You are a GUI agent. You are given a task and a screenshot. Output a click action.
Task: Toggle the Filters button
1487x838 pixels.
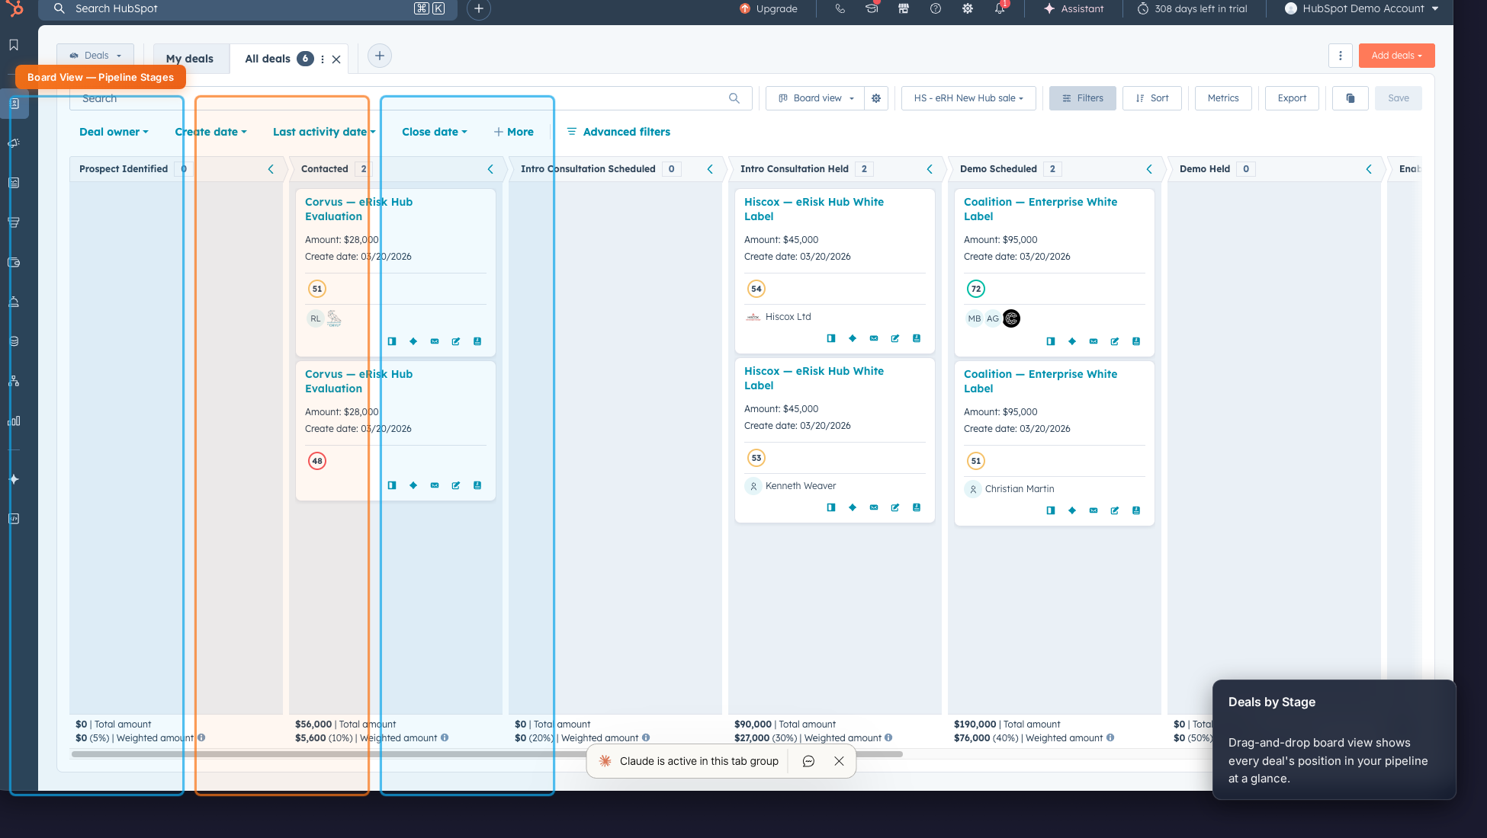[1083, 98]
